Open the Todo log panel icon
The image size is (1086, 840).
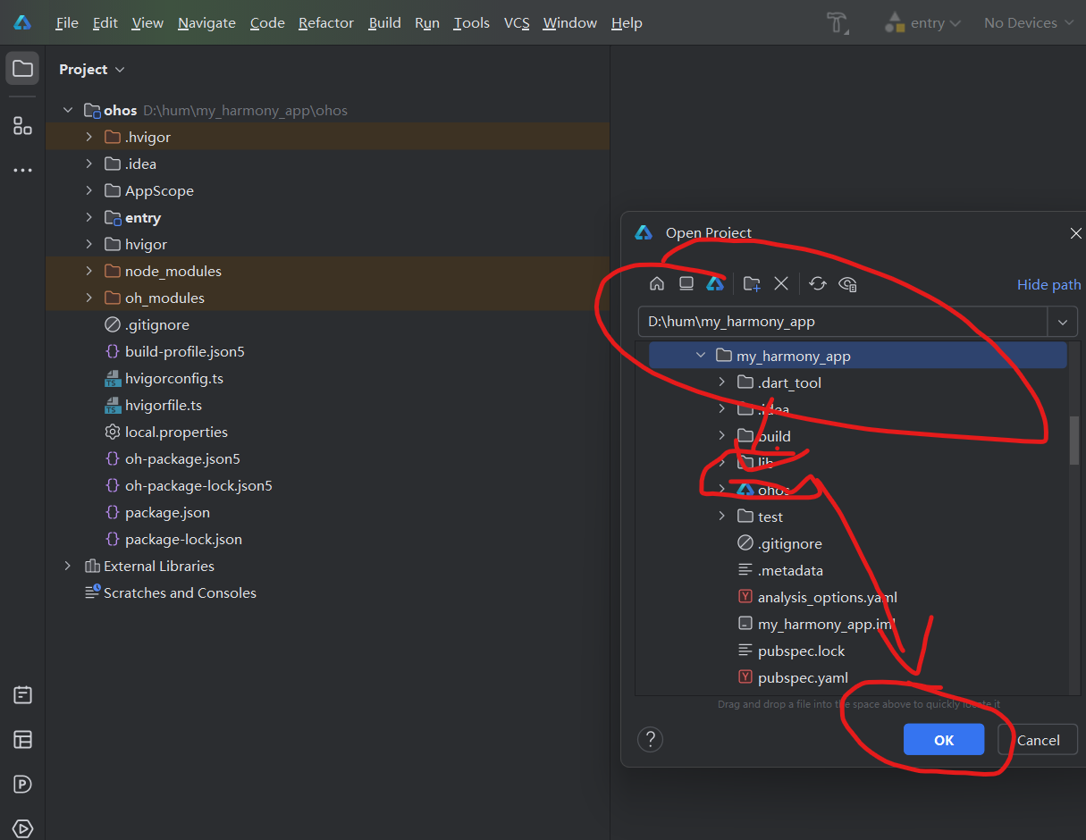[22, 694]
